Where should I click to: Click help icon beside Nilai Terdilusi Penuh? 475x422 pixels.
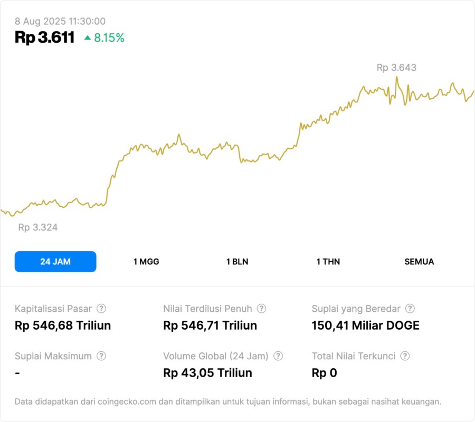(261, 309)
